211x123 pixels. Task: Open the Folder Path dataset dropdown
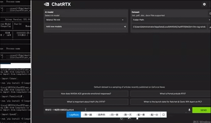coord(169,20)
